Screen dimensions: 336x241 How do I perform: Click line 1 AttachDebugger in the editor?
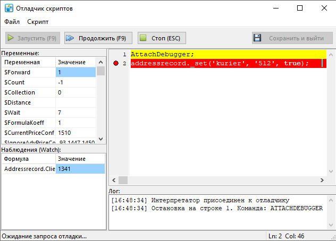[162, 54]
